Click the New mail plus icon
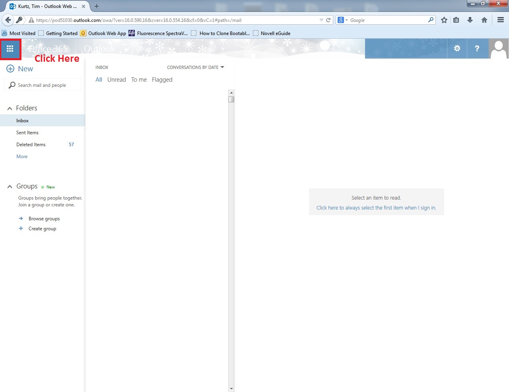Viewport: 509px width, 392px height. [10, 69]
